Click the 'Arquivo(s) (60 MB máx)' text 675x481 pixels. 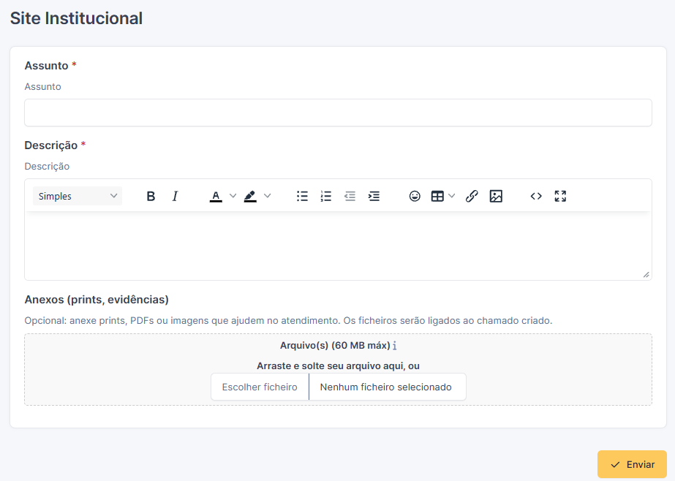point(335,346)
